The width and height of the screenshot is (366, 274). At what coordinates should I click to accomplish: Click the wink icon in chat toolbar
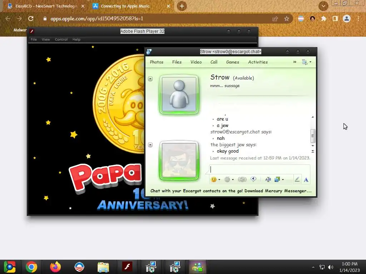coord(227,179)
